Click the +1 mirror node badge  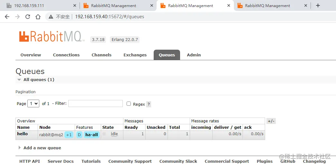(x=69, y=135)
